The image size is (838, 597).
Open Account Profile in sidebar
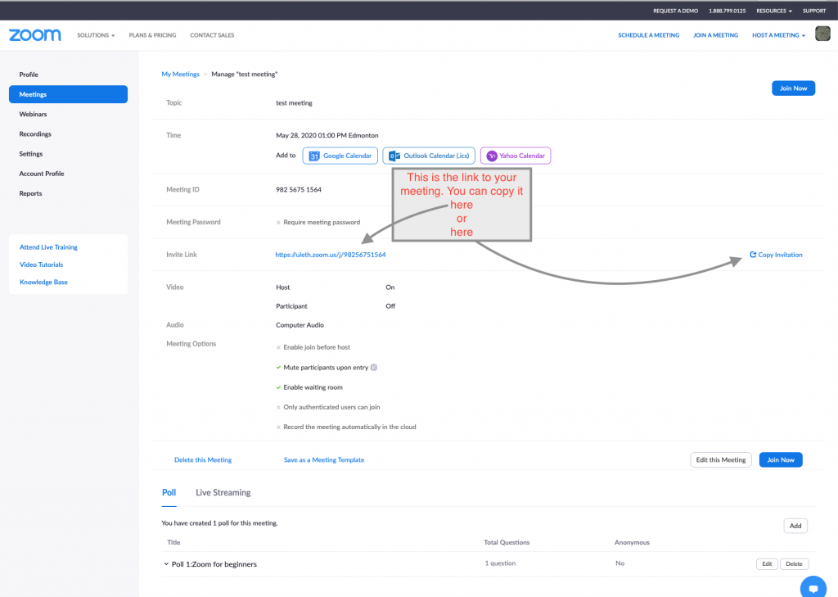coord(41,174)
